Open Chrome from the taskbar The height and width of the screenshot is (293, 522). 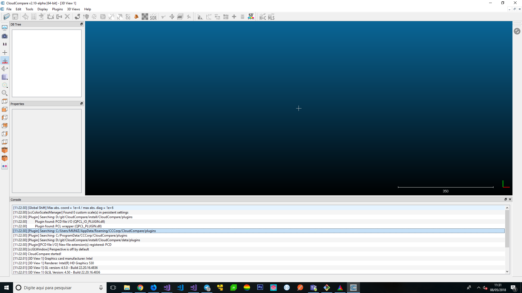pyautogui.click(x=140, y=288)
